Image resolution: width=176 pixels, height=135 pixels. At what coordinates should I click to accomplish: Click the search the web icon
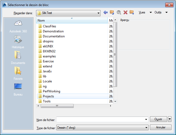point(119,12)
